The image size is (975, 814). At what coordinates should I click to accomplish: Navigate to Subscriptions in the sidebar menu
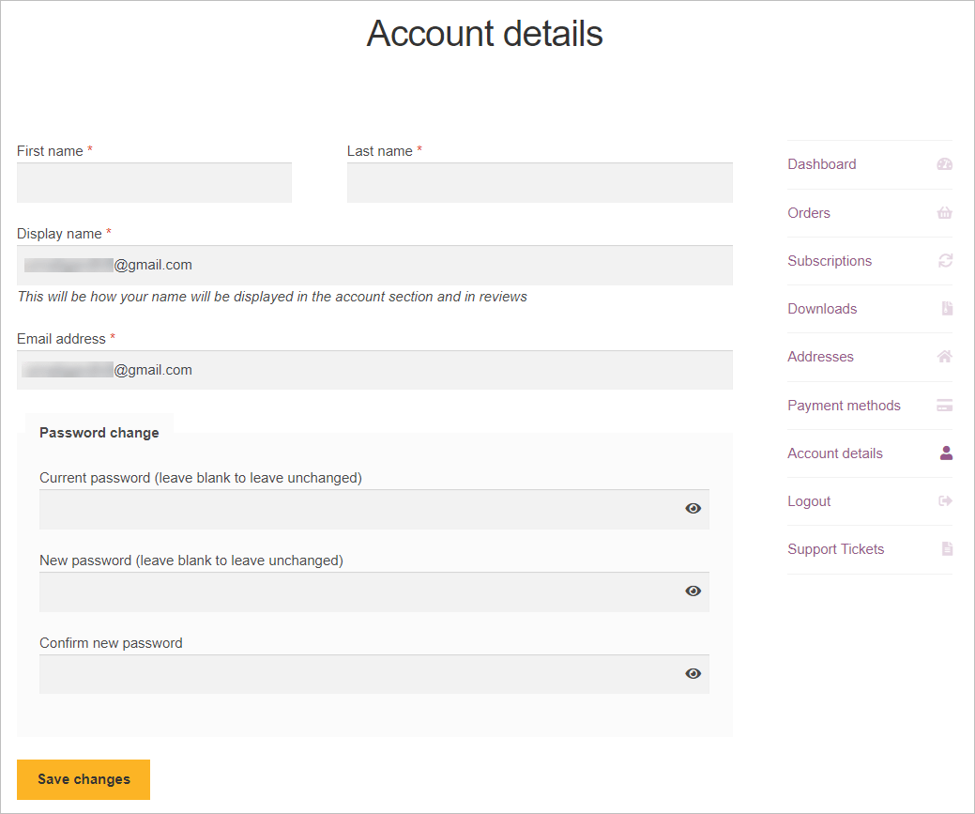pyautogui.click(x=830, y=260)
